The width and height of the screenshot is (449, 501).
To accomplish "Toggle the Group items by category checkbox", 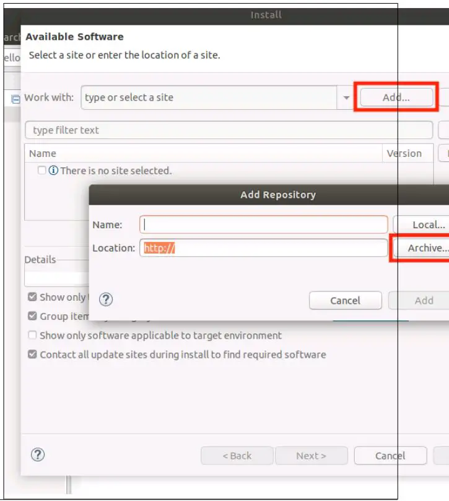I will point(32,316).
